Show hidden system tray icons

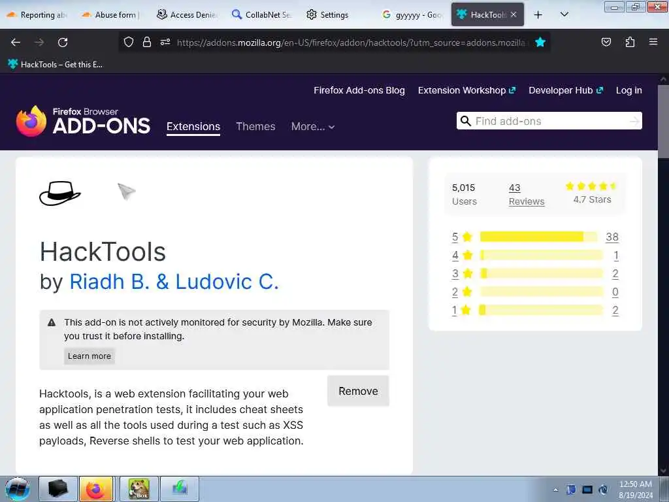[555, 490]
